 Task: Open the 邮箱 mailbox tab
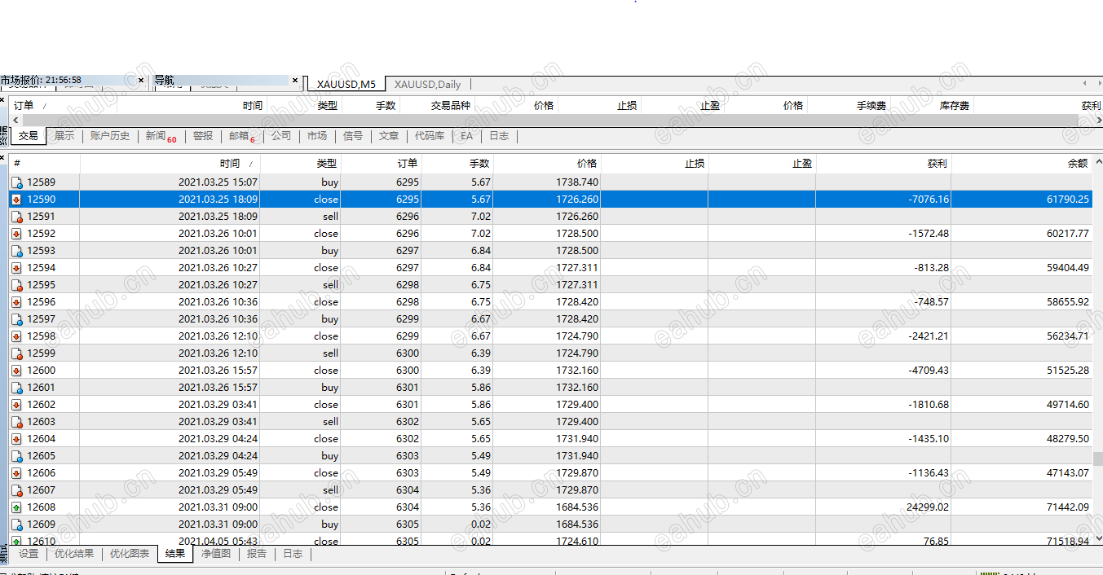241,136
